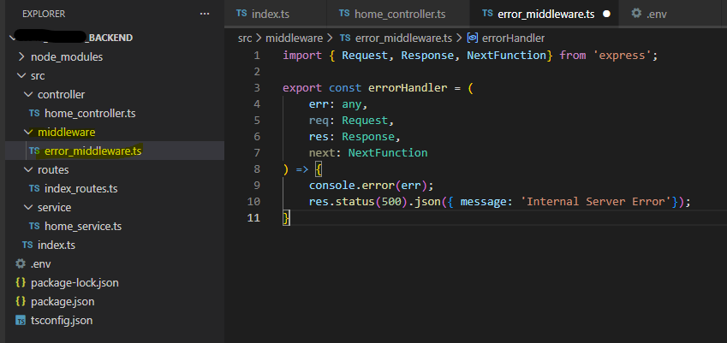Collapse the controller folder chevron
Image resolution: width=727 pixels, height=343 pixels.
coord(29,94)
